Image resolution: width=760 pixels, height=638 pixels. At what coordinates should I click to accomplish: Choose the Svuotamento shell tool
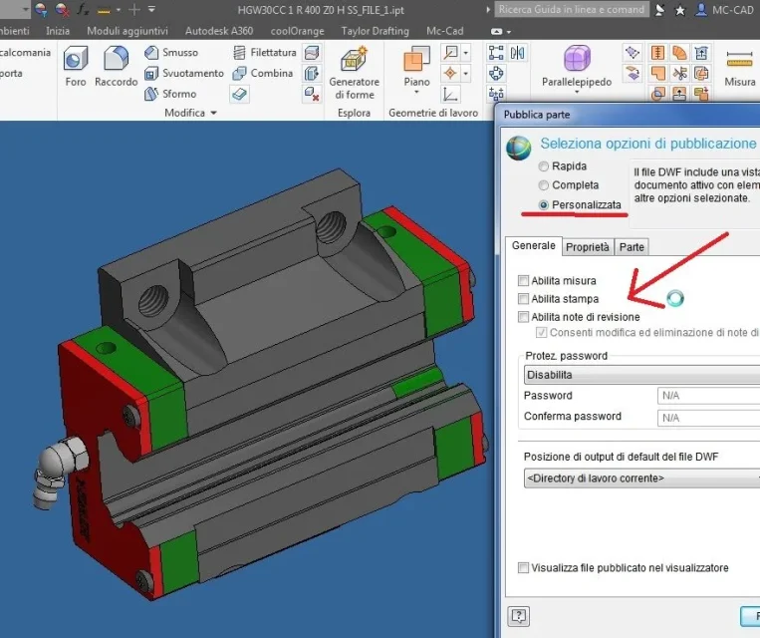pyautogui.click(x=184, y=73)
